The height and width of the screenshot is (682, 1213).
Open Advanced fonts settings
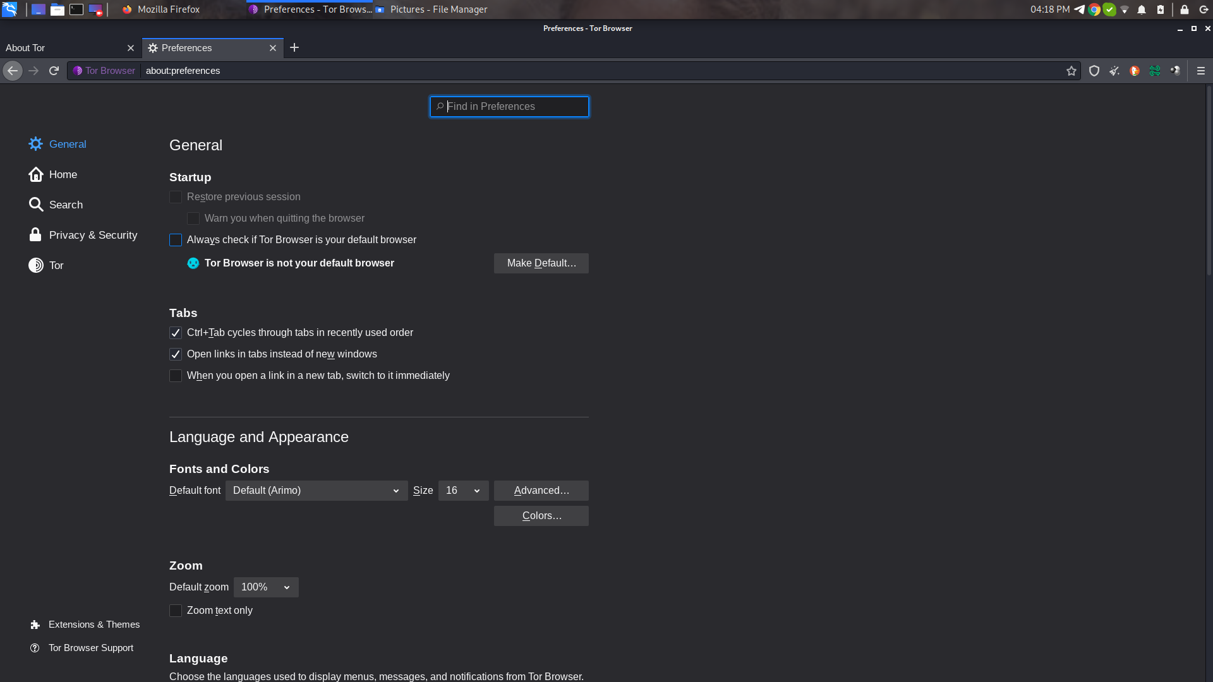pos(541,491)
